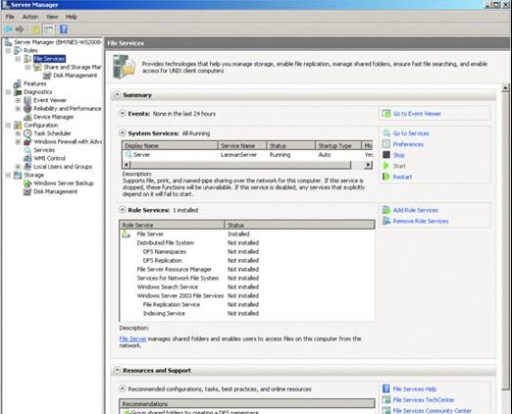Collapse the System Services section chevron

[x=123, y=133]
